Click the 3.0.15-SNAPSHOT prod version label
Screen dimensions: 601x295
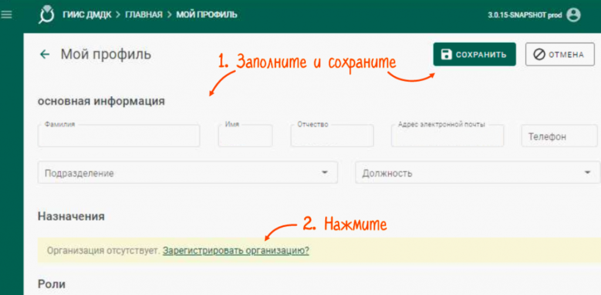coord(525,15)
